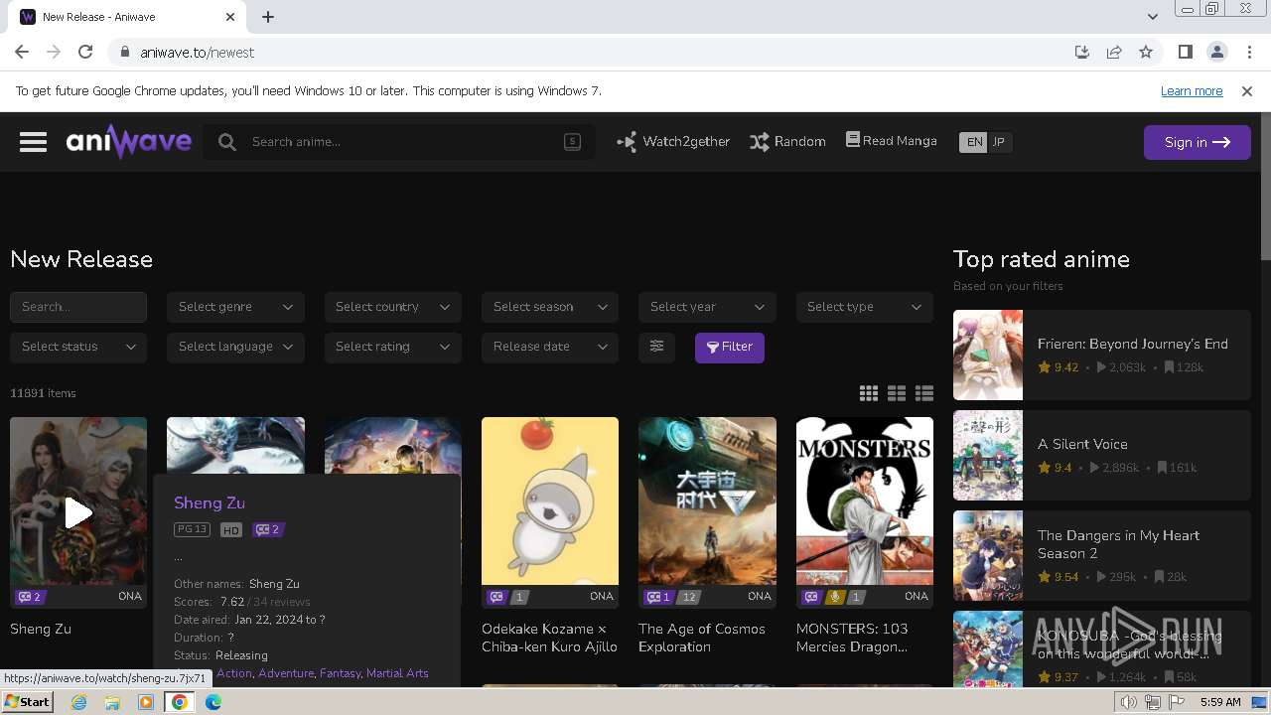This screenshot has height=715, width=1271.
Task: Open MONSTERS: 103 Mercies Dragon poster
Action: [865, 512]
